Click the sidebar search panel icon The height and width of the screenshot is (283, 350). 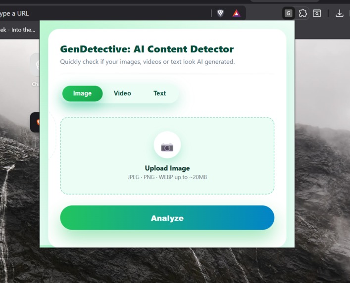317,13
